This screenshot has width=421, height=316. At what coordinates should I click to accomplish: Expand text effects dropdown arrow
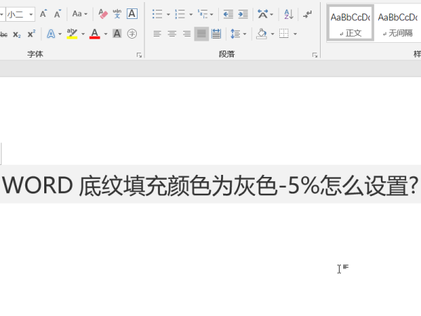tap(60, 34)
